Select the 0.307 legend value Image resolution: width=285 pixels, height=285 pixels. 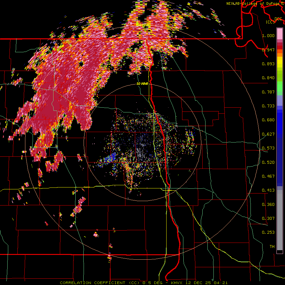268,218
